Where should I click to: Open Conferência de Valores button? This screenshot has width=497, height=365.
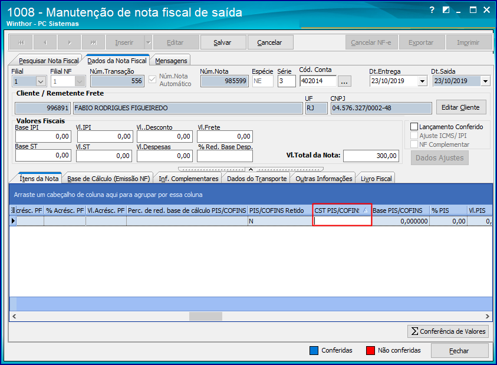click(x=448, y=331)
